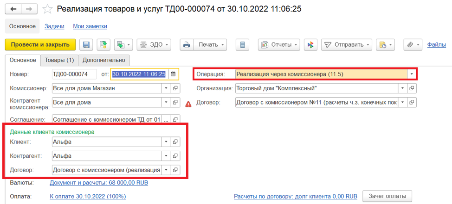Click Организация field Торговый дом Комплексный
Image resolution: width=452 pixels, height=204 pixels.
(316, 88)
